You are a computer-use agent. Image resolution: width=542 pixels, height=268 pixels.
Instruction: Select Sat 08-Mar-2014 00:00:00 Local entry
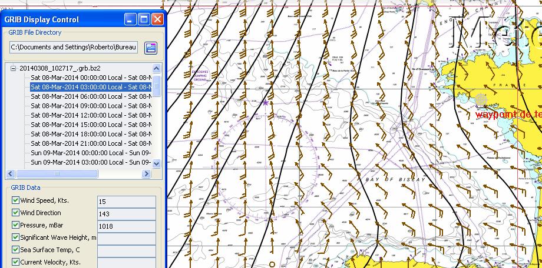tap(91, 78)
